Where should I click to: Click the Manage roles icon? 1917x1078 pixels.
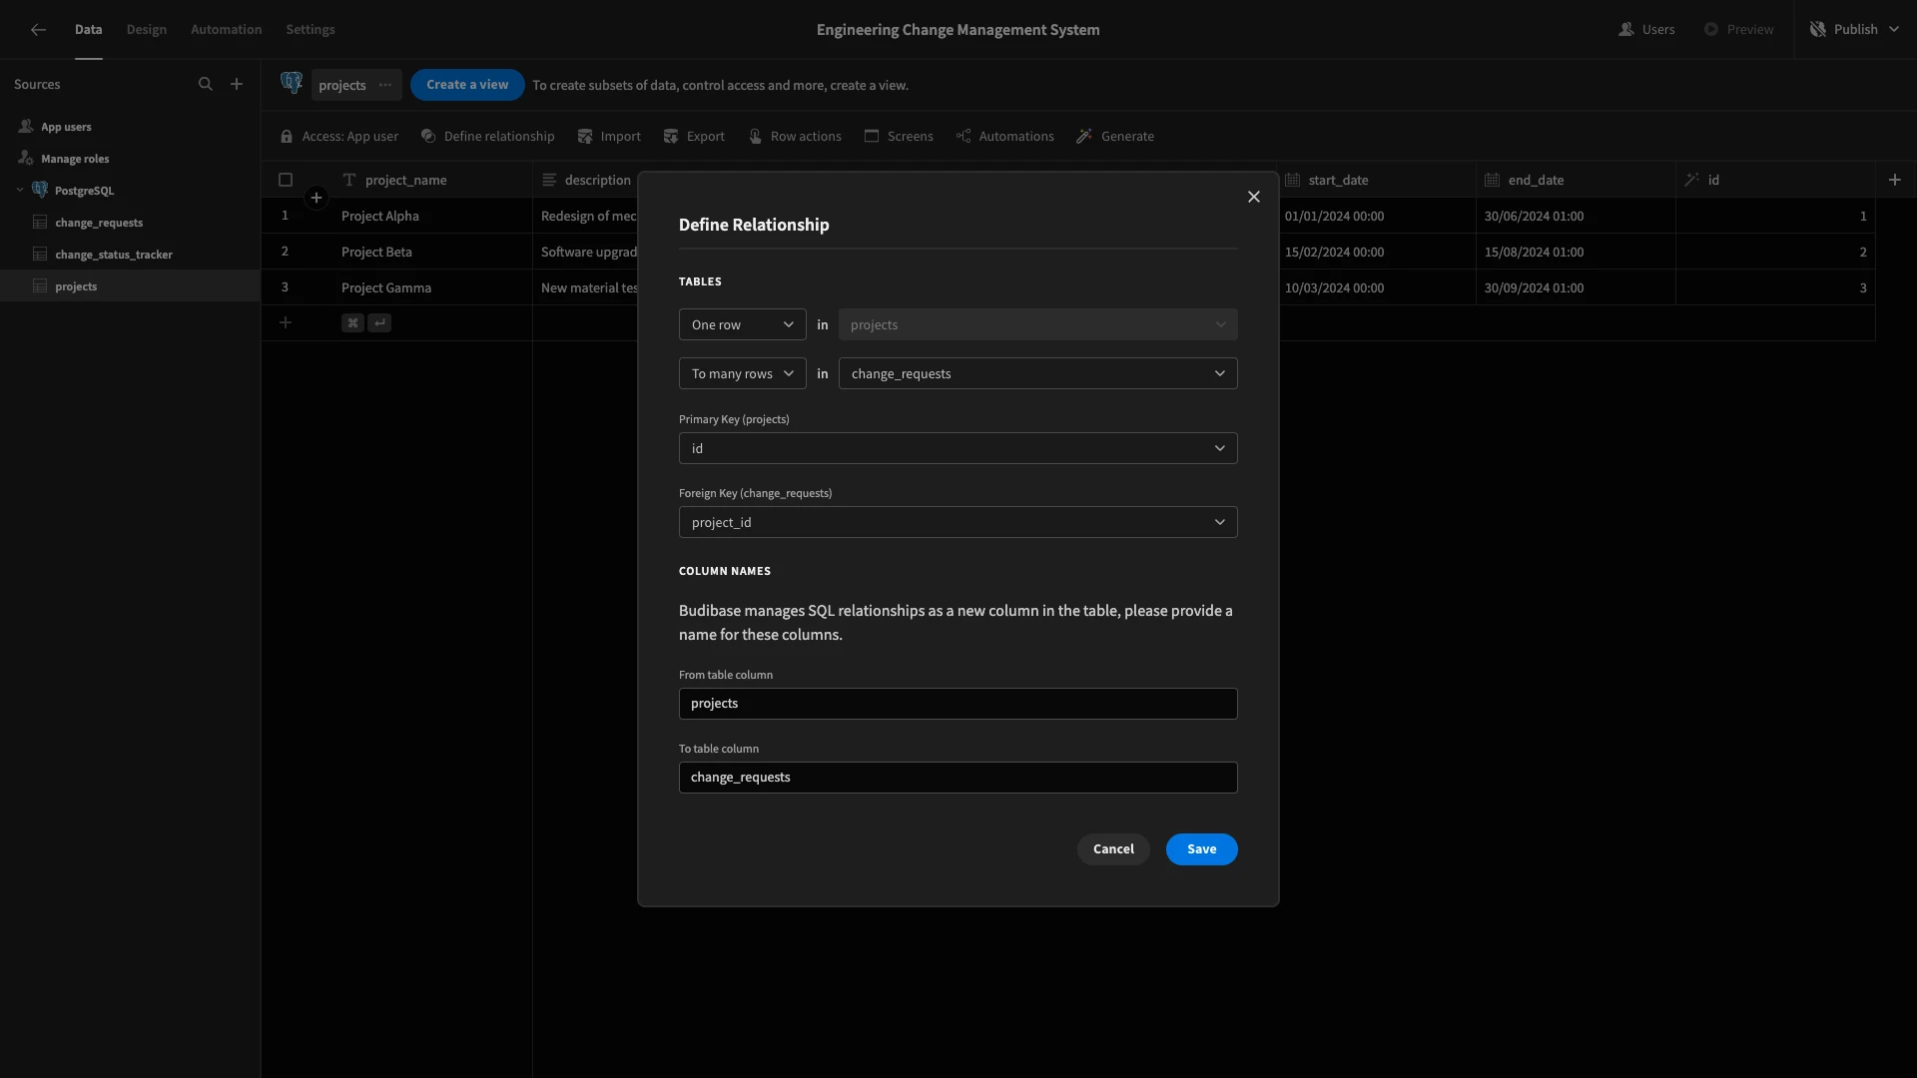(x=26, y=159)
